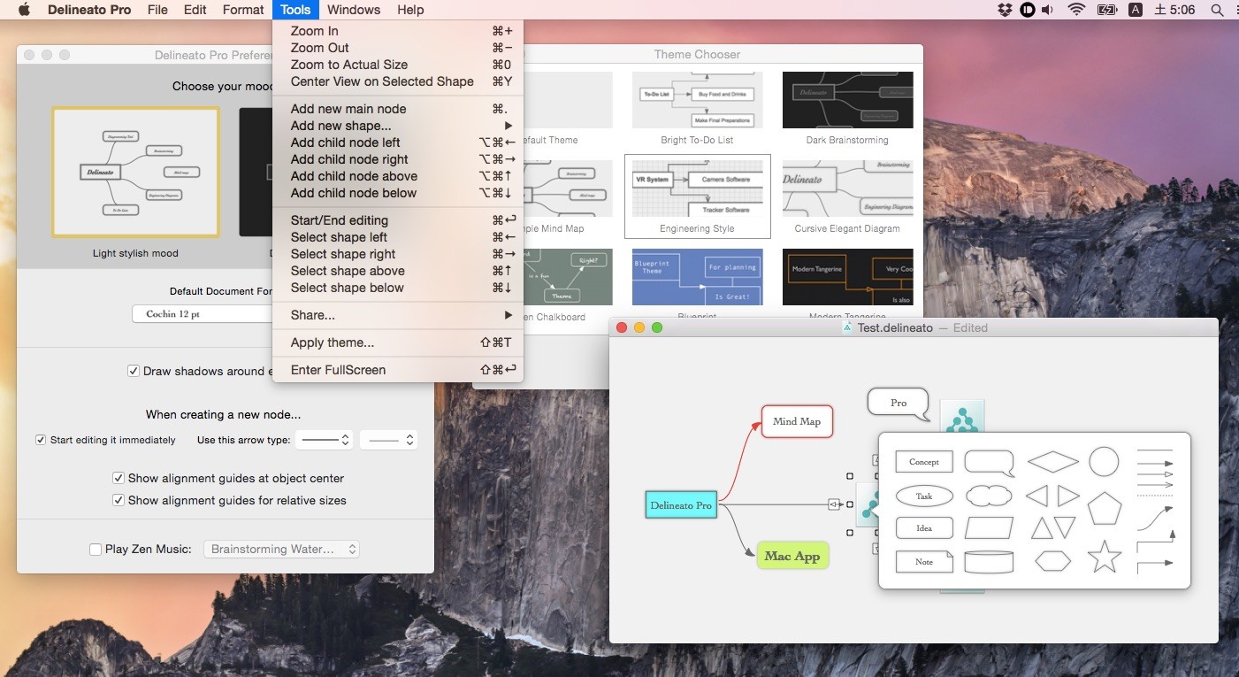1239x677 pixels.
Task: Select the right-pointing triangle shape
Action: point(1068,496)
